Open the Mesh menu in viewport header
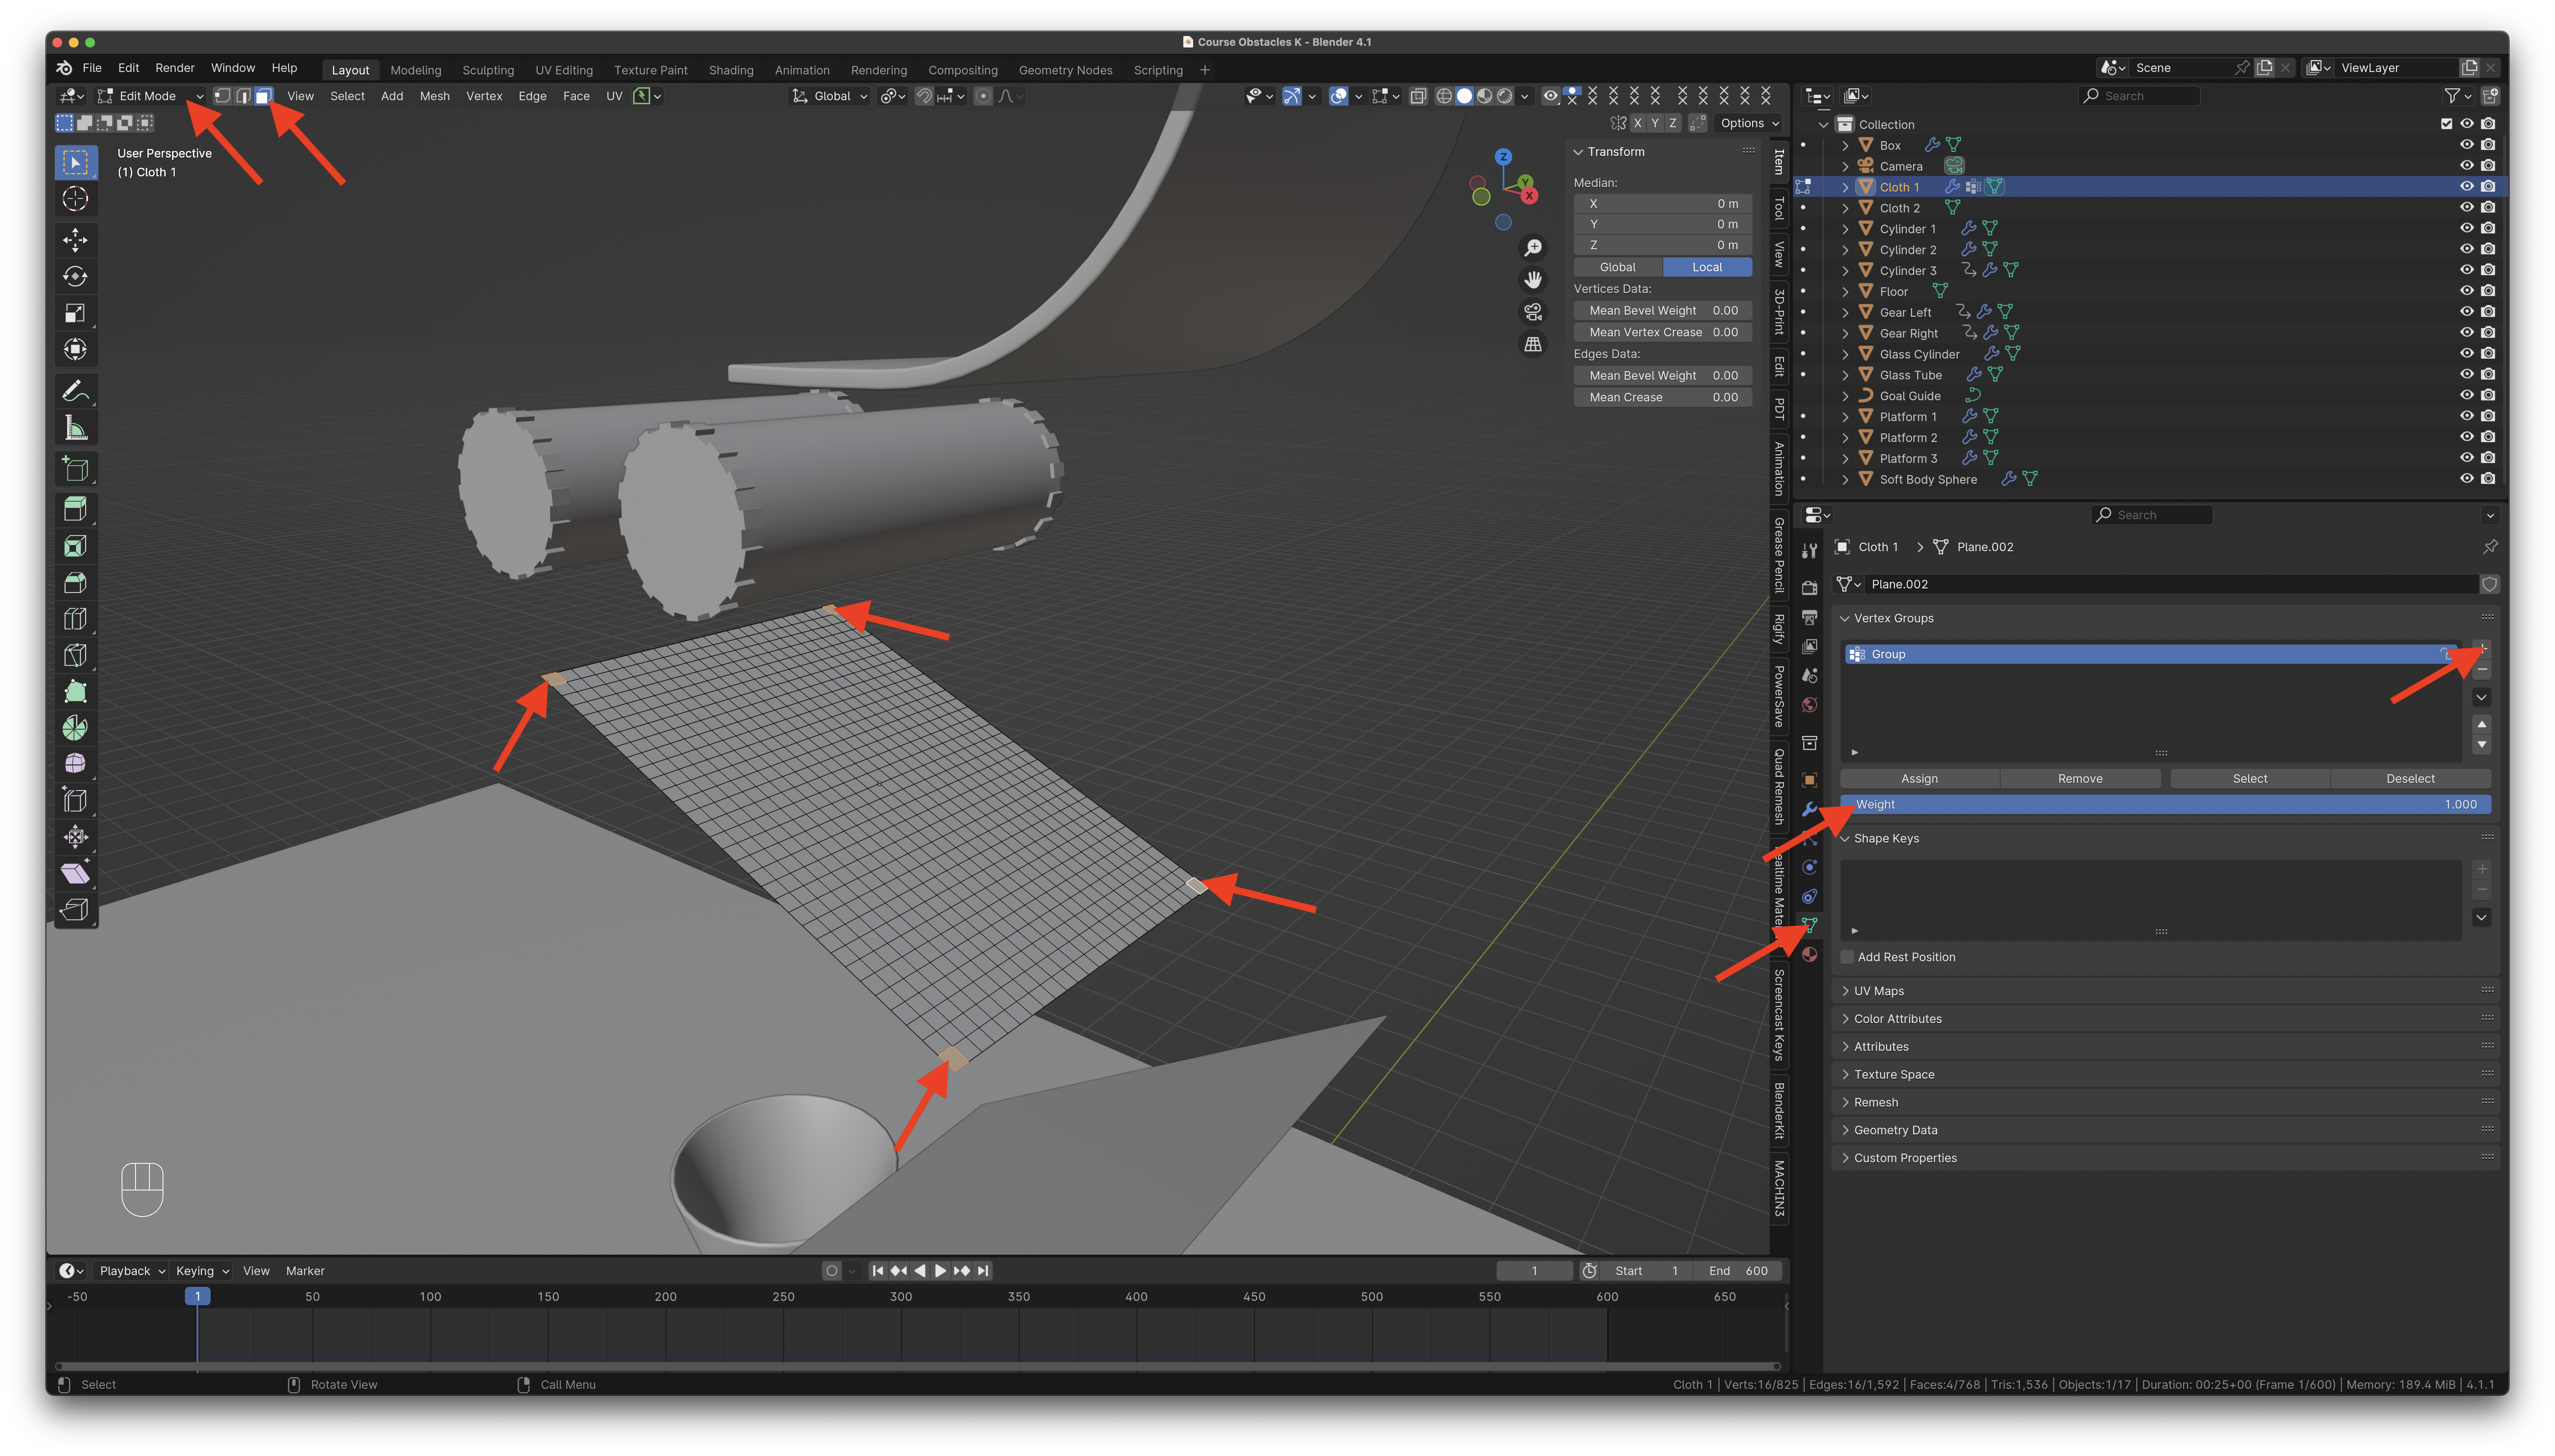The image size is (2555, 1456). (434, 96)
